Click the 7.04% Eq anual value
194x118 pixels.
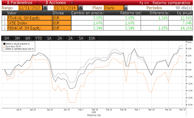187,23
